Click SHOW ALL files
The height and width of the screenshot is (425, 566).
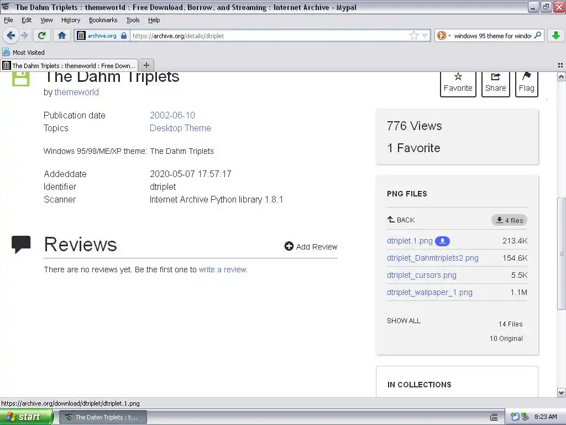[x=403, y=320]
